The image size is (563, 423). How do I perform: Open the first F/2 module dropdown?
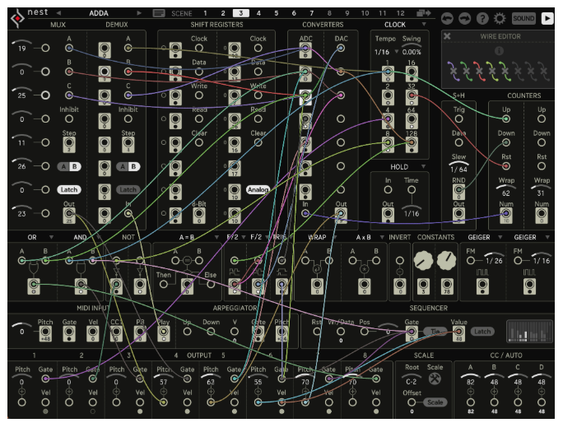click(244, 237)
